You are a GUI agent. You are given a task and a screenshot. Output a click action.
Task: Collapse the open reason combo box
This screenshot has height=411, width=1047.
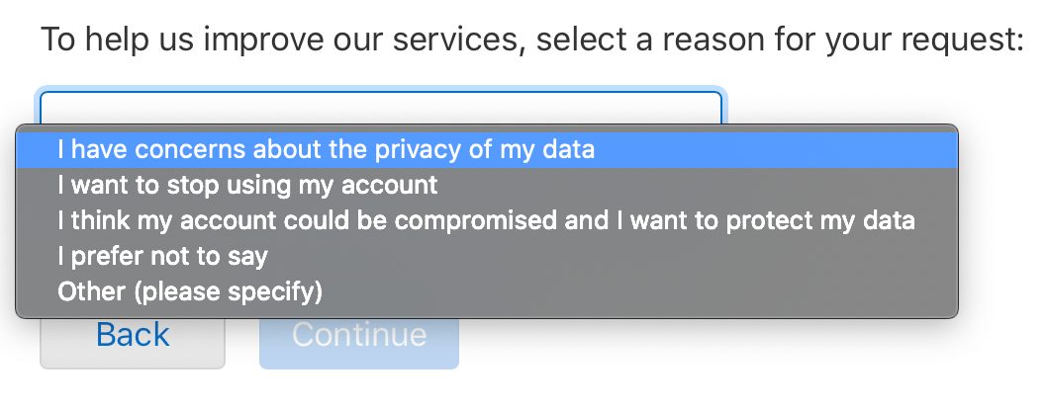point(381,107)
